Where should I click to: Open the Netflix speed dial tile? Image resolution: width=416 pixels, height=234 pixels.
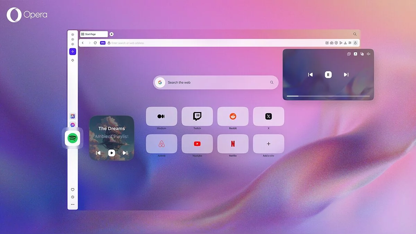(x=233, y=144)
